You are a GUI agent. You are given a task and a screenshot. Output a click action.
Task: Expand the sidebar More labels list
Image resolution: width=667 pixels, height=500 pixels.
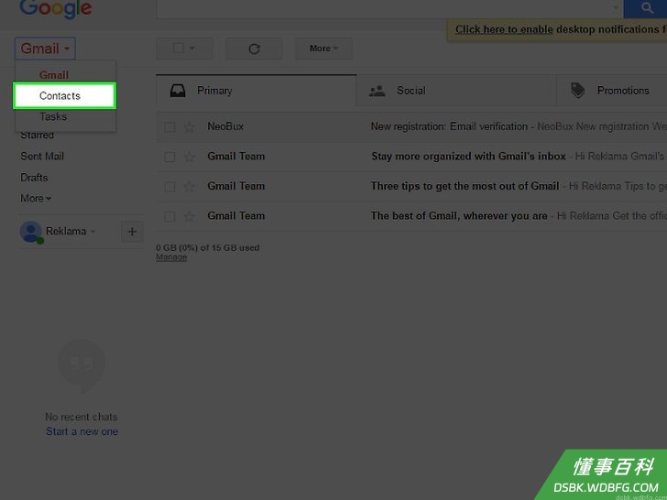36,198
